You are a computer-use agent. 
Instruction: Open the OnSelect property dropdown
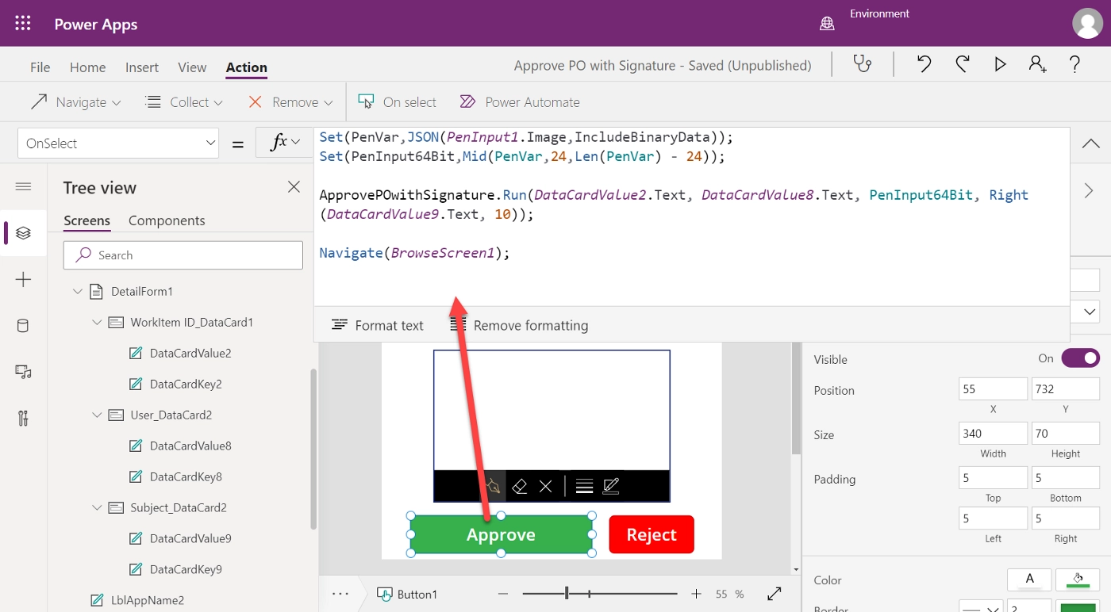click(118, 143)
